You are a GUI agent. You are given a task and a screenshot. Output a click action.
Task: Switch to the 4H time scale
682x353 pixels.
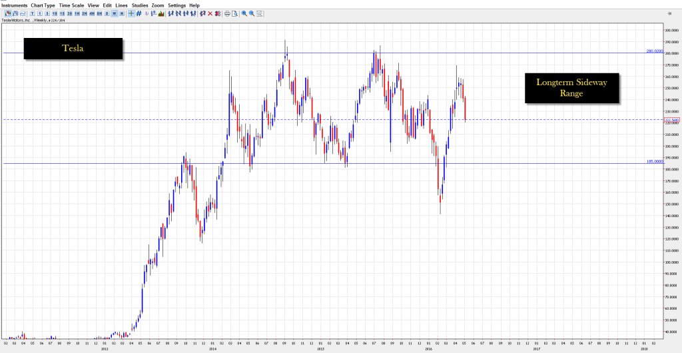pyautogui.click(x=92, y=13)
